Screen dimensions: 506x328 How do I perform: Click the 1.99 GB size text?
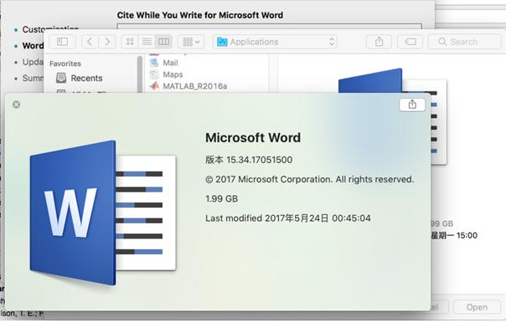[x=222, y=198]
